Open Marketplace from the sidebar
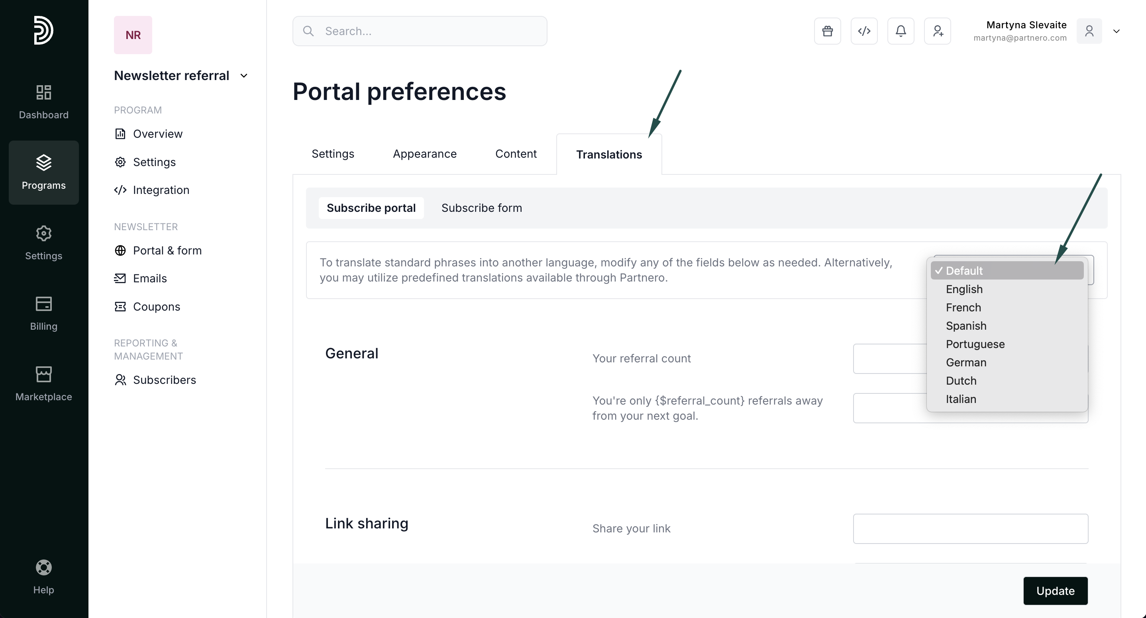1146x618 pixels. [43, 384]
